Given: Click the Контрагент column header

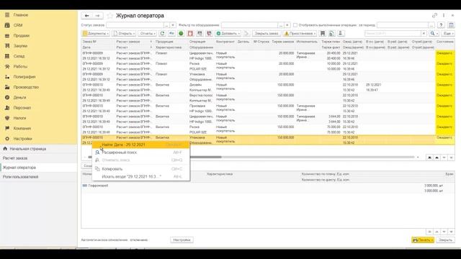Looking at the screenshot, I should [225, 42].
